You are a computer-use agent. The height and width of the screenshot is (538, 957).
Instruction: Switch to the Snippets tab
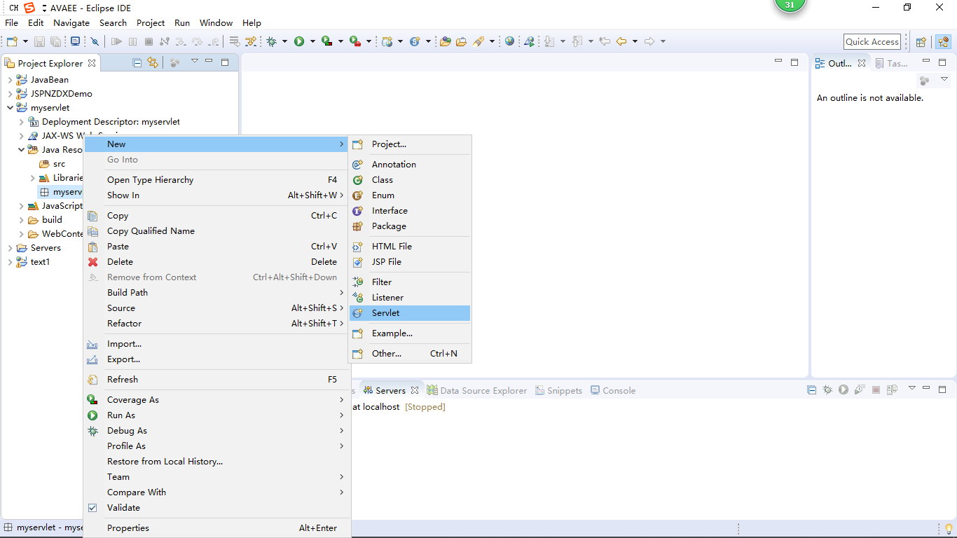click(x=559, y=391)
